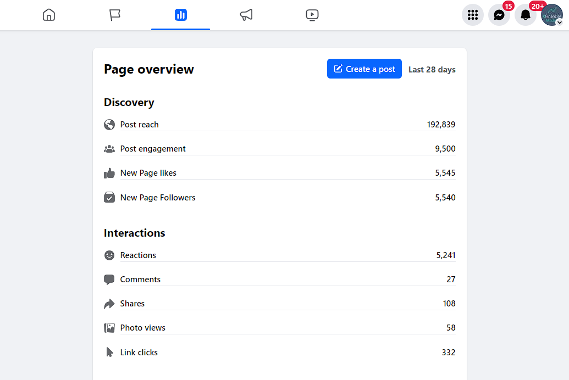Screen dimensions: 569x380
Task: Click the Link clicks cursor icon
Action: [109, 352]
